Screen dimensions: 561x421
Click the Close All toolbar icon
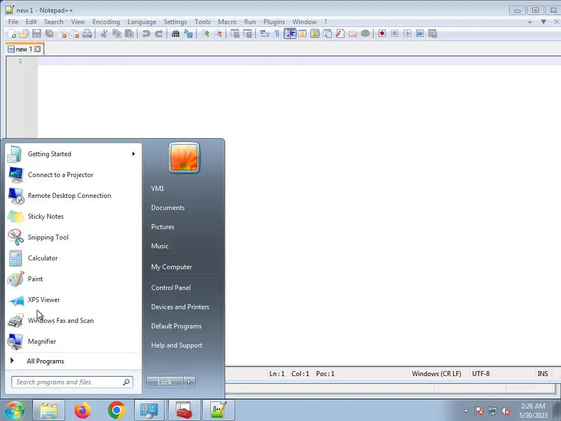click(x=75, y=33)
